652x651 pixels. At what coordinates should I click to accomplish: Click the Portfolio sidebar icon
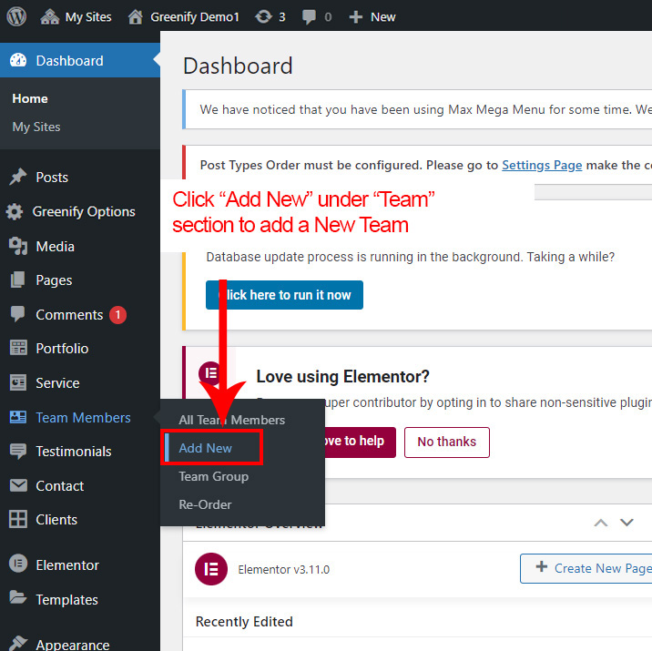(x=17, y=349)
